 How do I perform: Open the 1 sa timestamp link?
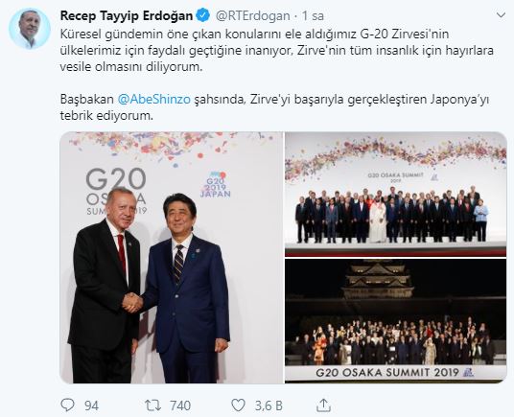pyautogui.click(x=313, y=15)
